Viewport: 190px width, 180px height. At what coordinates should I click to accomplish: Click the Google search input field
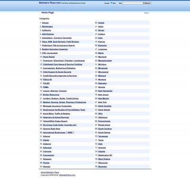(x=133, y=3)
